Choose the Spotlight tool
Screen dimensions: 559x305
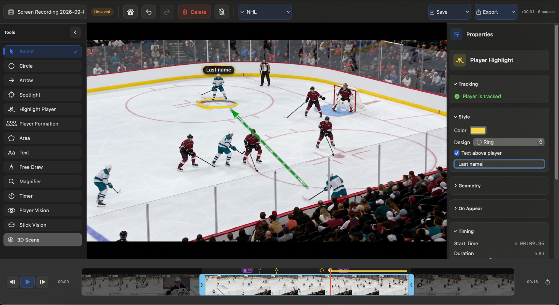click(x=43, y=95)
